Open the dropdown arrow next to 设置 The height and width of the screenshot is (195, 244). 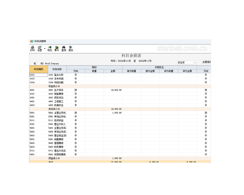(45, 49)
